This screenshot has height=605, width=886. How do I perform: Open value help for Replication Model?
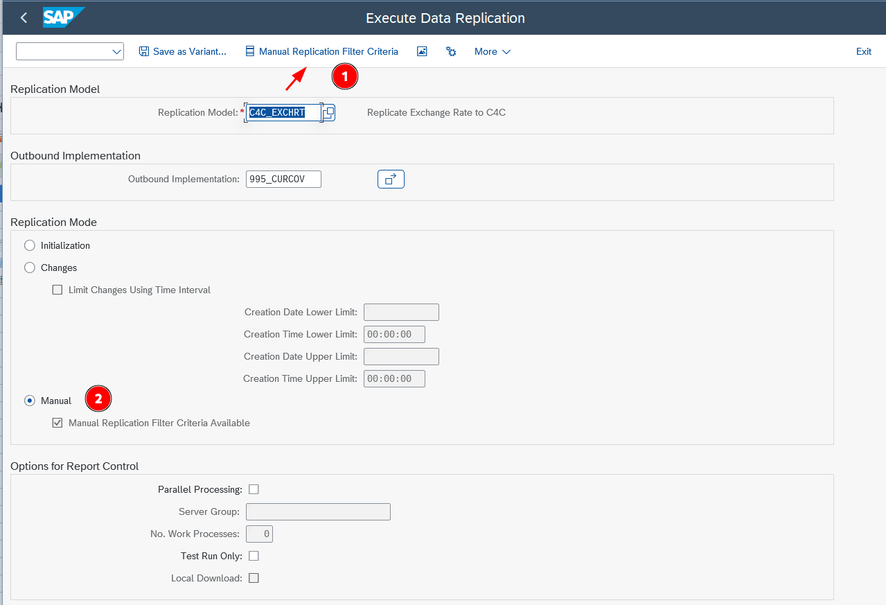(329, 112)
